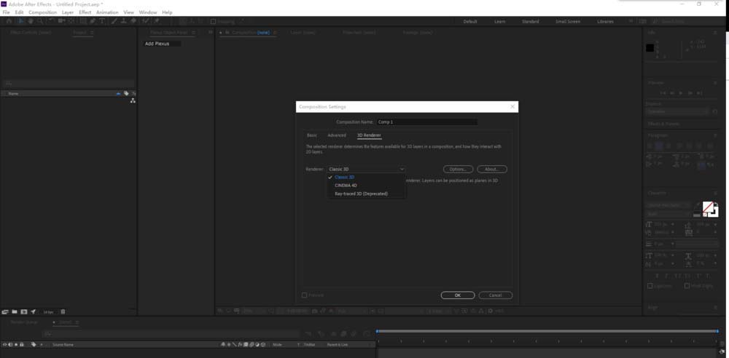Viewport: 729px width, 358px height.
Task: Cancel the Composition Settings dialog
Action: (495, 295)
